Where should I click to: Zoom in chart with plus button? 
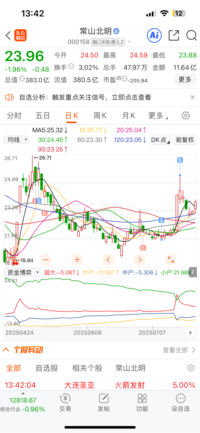pos(77,260)
